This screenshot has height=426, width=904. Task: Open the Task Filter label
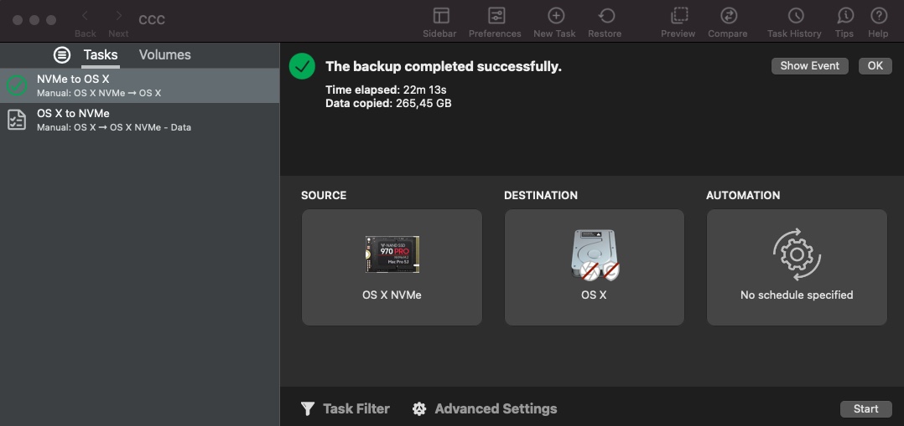[x=356, y=408]
